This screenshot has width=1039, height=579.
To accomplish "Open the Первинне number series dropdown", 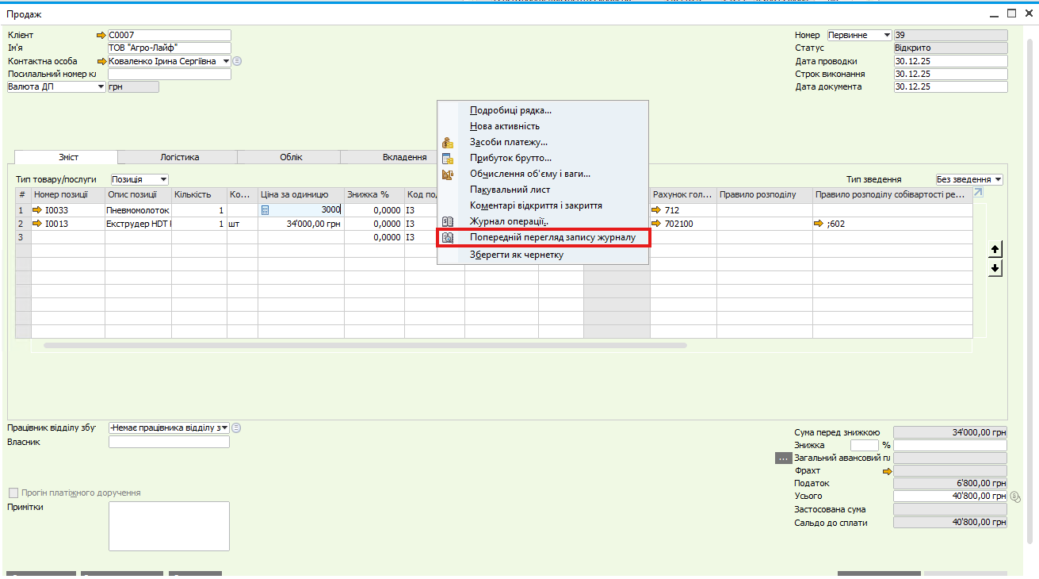I will [887, 35].
